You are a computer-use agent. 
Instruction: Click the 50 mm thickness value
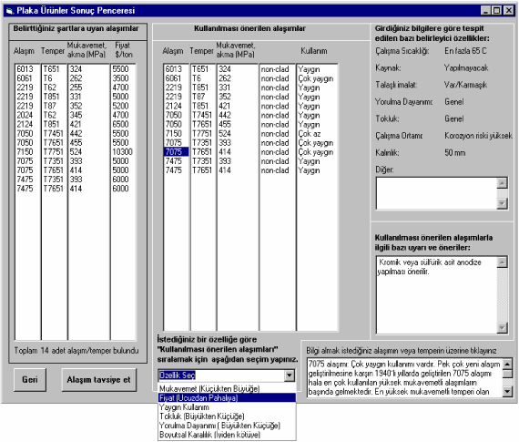455,153
